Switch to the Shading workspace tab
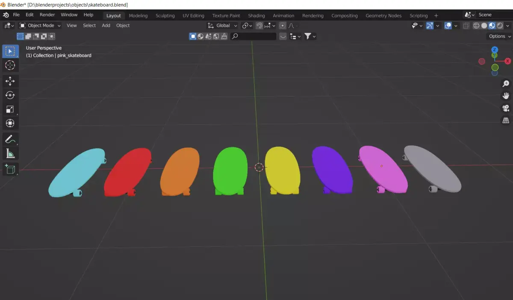 point(256,15)
